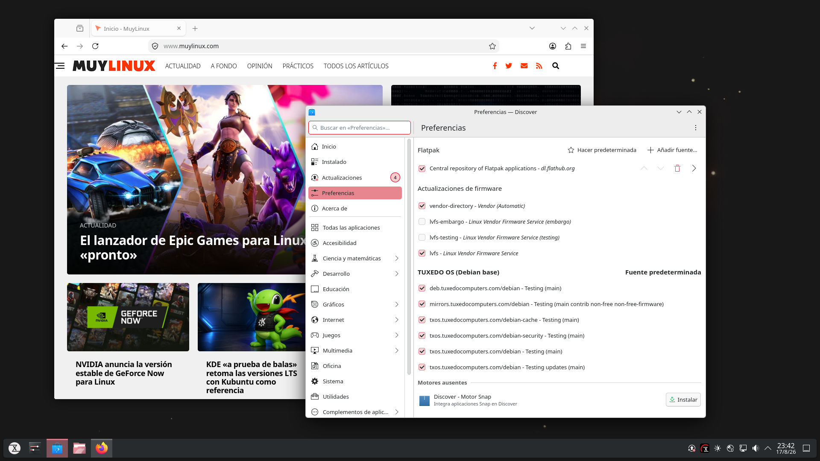Open ACTUALIDAD menu on MuyLinux
This screenshot has width=820, height=461.
(183, 66)
